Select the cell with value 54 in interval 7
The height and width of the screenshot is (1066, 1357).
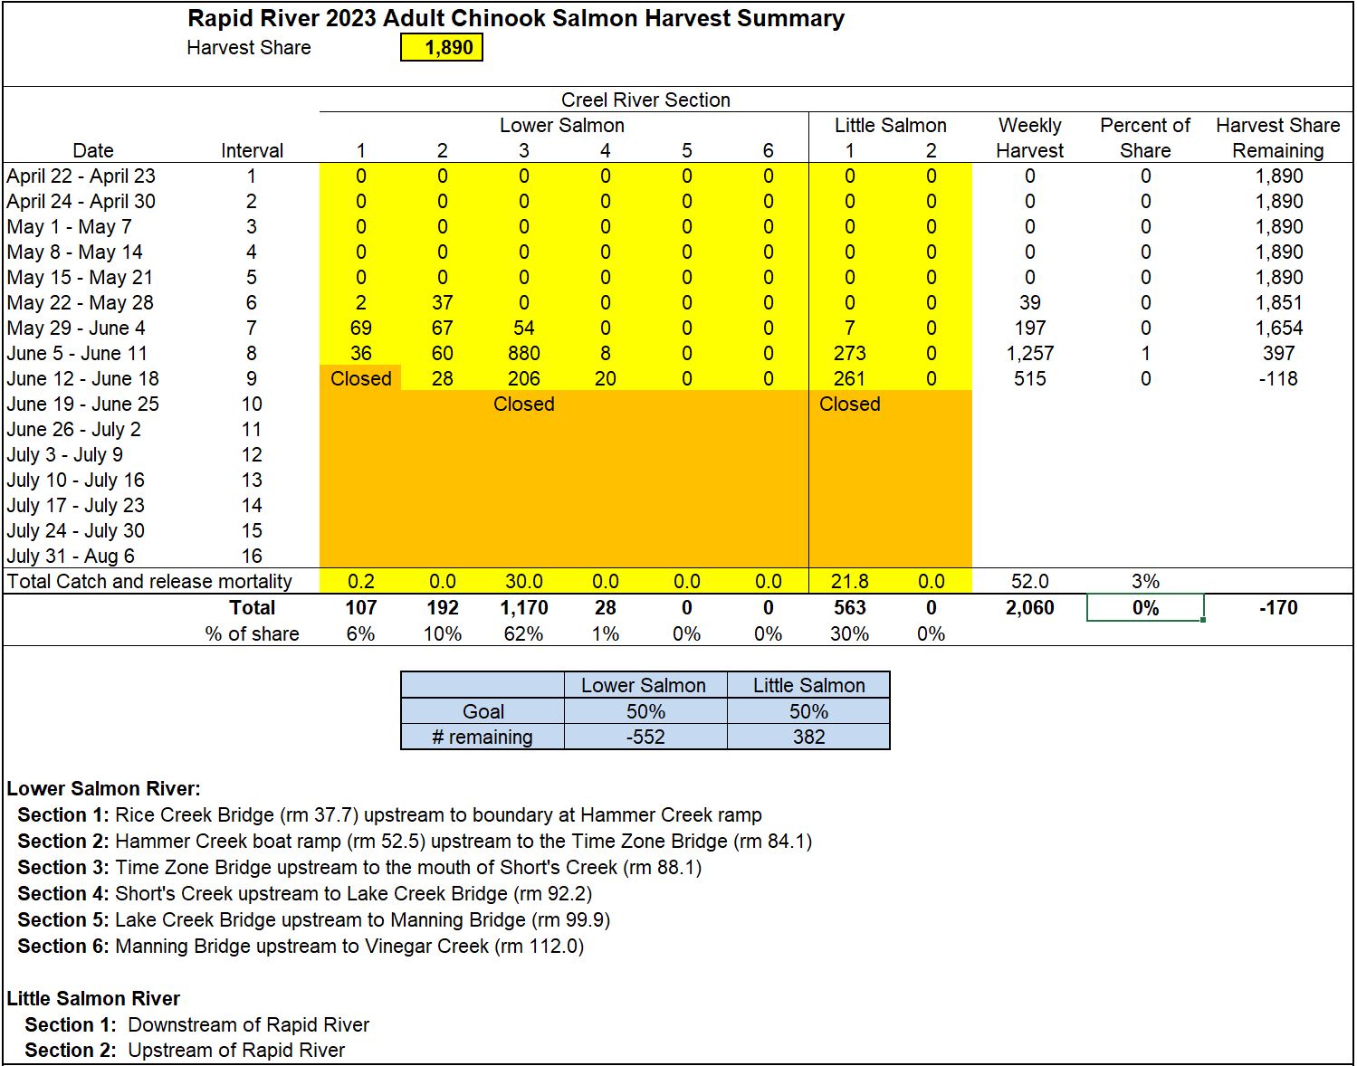(523, 328)
